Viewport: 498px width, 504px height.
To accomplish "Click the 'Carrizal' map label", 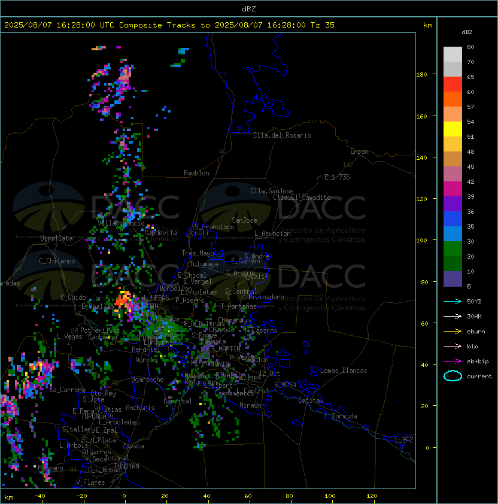I will (178, 401).
